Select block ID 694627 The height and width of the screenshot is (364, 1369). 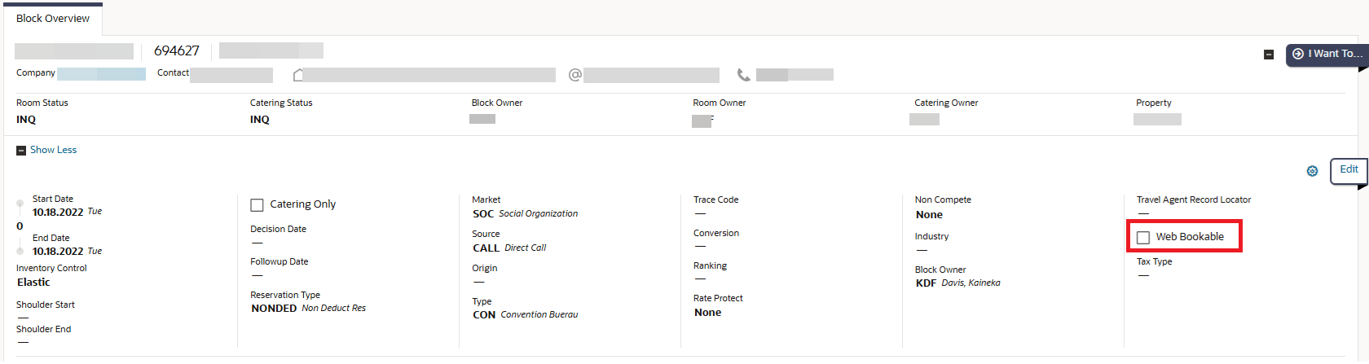pos(177,50)
